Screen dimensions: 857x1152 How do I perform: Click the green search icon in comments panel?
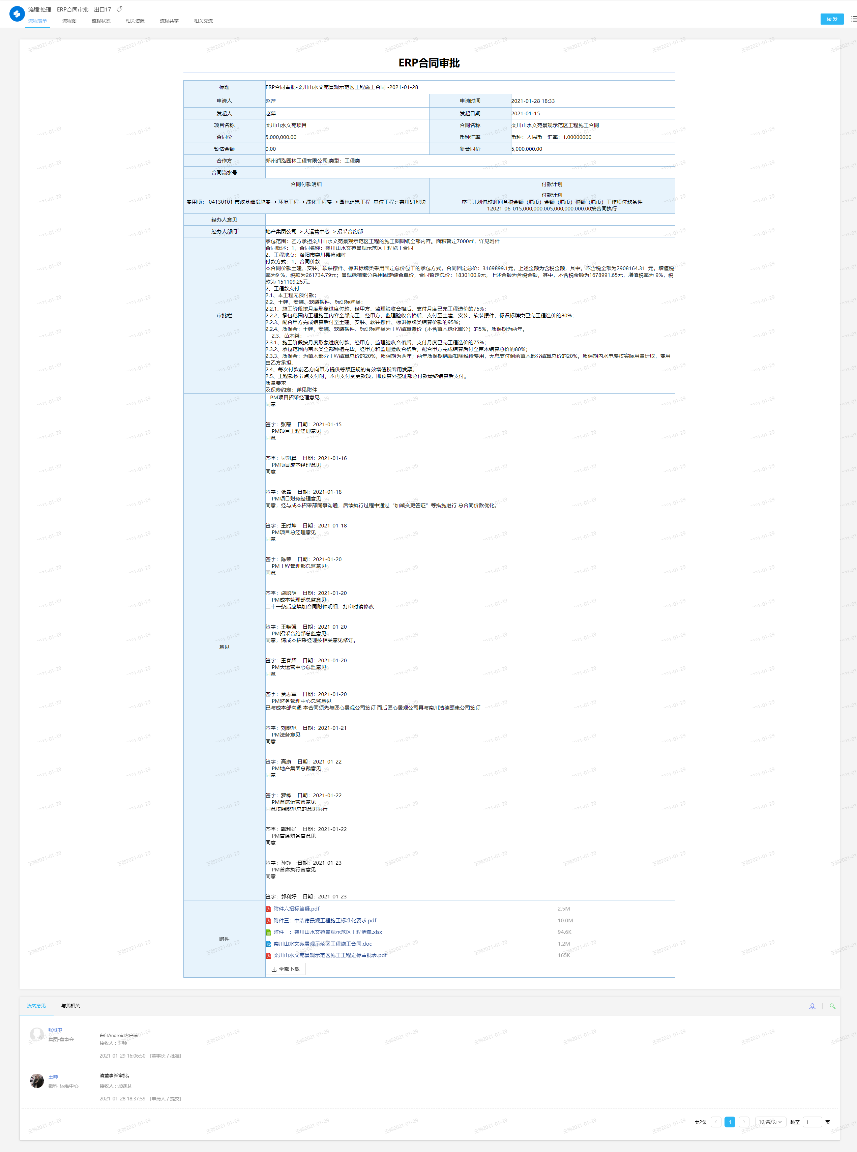pyautogui.click(x=832, y=1006)
